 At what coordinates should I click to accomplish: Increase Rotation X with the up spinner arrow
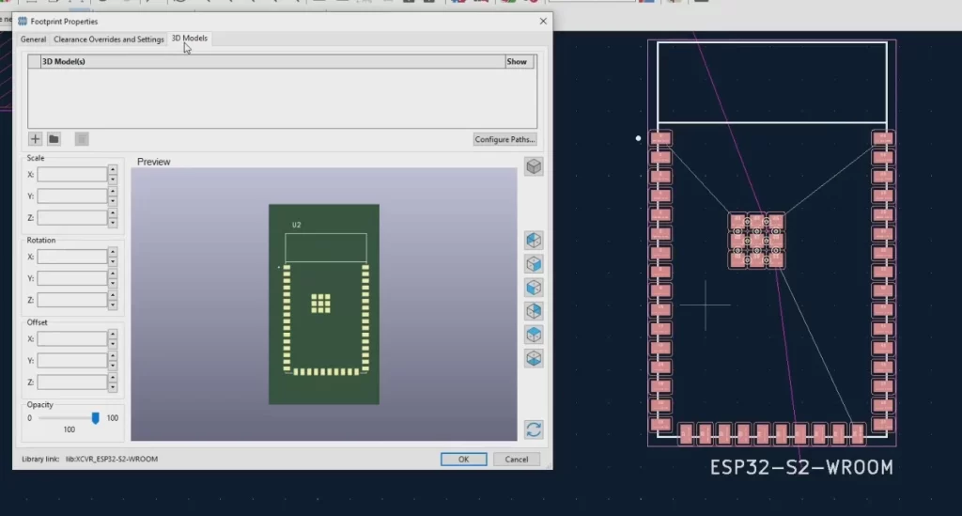[113, 252]
